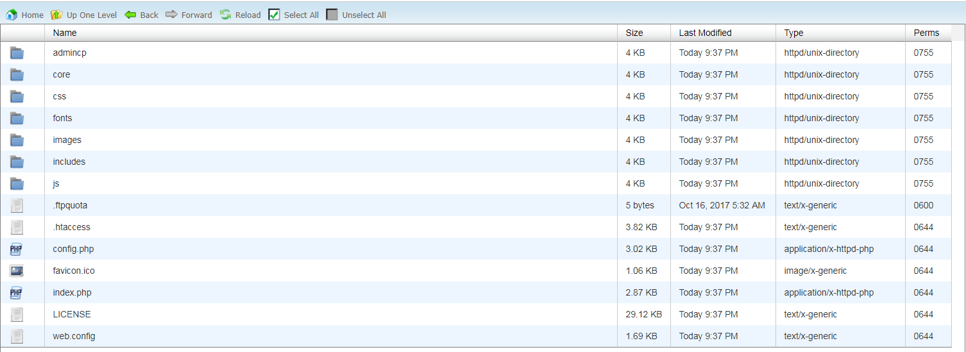966x352 pixels.
Task: Click the config.php PHP icon
Action: 17,249
